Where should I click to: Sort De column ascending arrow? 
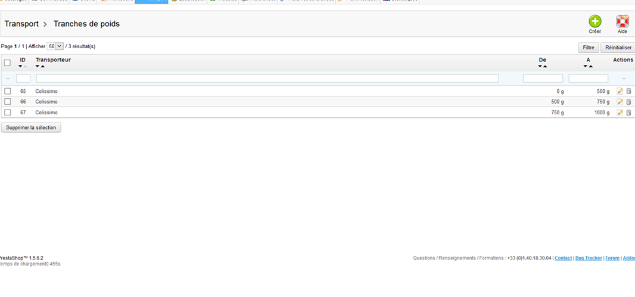pyautogui.click(x=545, y=66)
